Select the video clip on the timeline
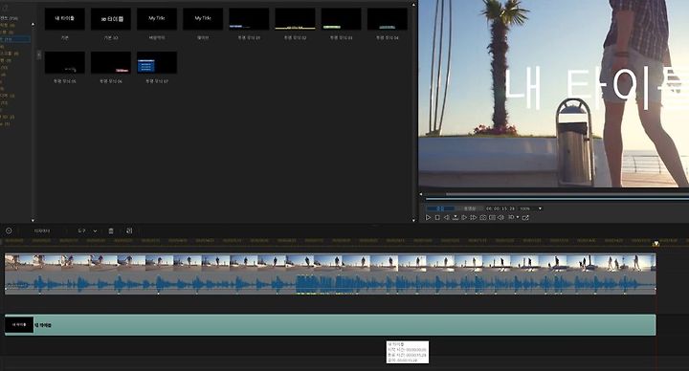Viewport: 689px width, 371px height. click(330, 263)
